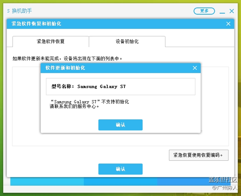Viewport: 241px width, 196px height.
Task: Click the S 换机助手 app title
Action: (20, 11)
